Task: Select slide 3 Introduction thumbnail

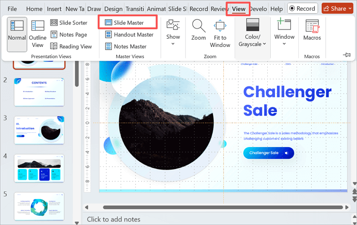Action: [x=39, y=130]
